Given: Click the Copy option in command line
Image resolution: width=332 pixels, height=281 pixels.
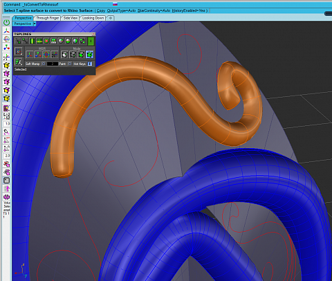Looking at the screenshot, I should pyautogui.click(x=101, y=10).
